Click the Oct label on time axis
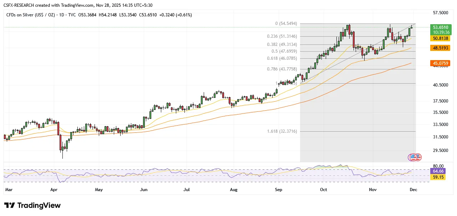 click(323, 190)
